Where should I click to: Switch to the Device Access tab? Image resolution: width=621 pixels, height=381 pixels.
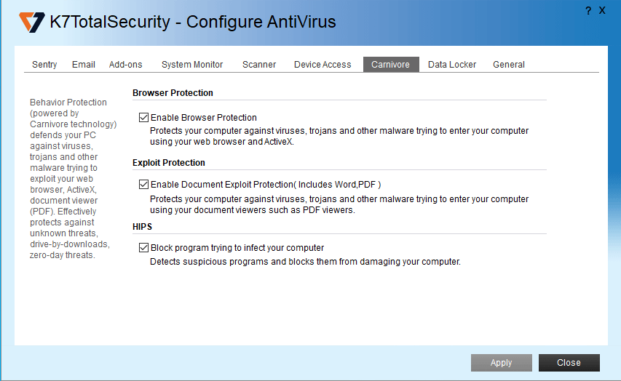tap(323, 65)
